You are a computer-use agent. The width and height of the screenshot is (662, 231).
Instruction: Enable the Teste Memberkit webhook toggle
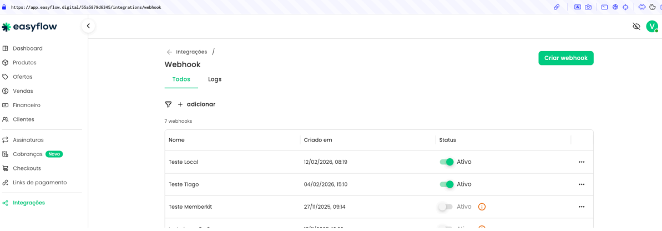[445, 207]
